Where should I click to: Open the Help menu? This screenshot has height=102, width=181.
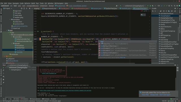(66, 3)
